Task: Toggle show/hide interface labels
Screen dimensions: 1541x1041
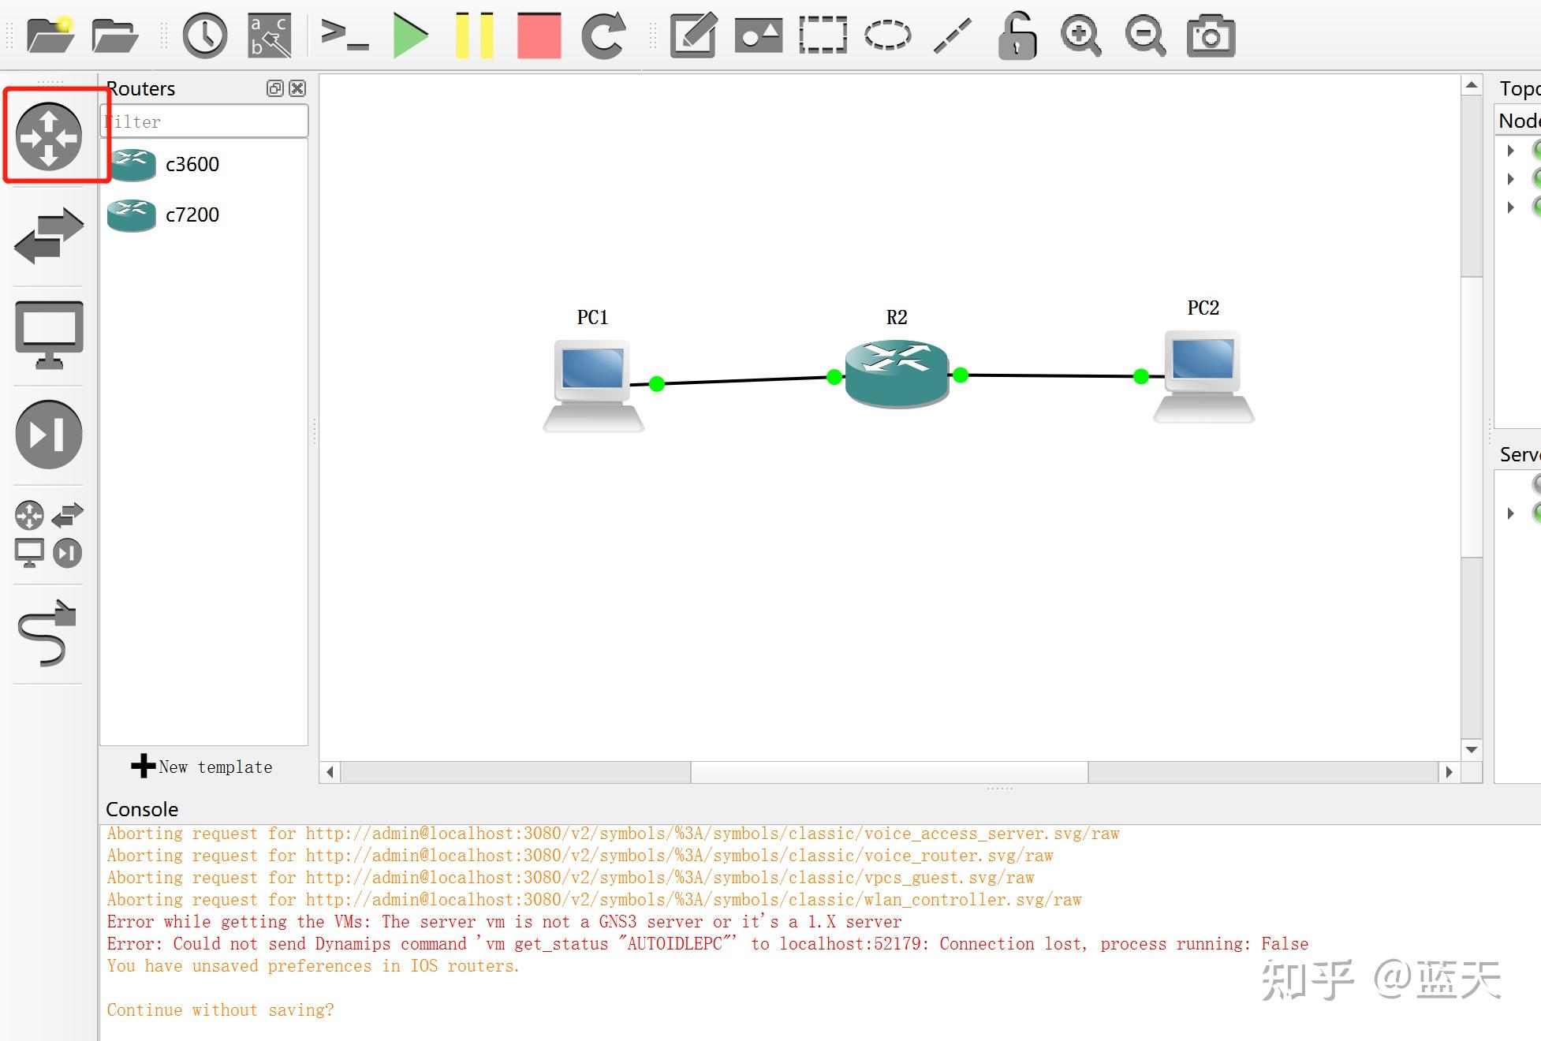Action: pos(270,35)
